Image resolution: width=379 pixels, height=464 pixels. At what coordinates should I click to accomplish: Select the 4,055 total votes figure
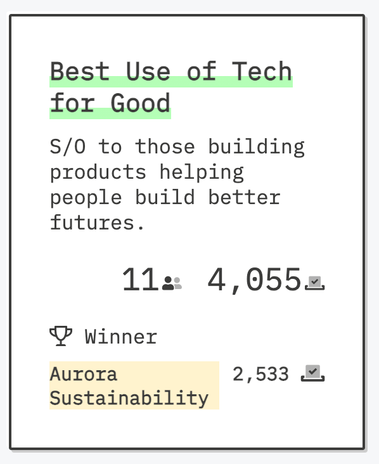click(x=254, y=280)
